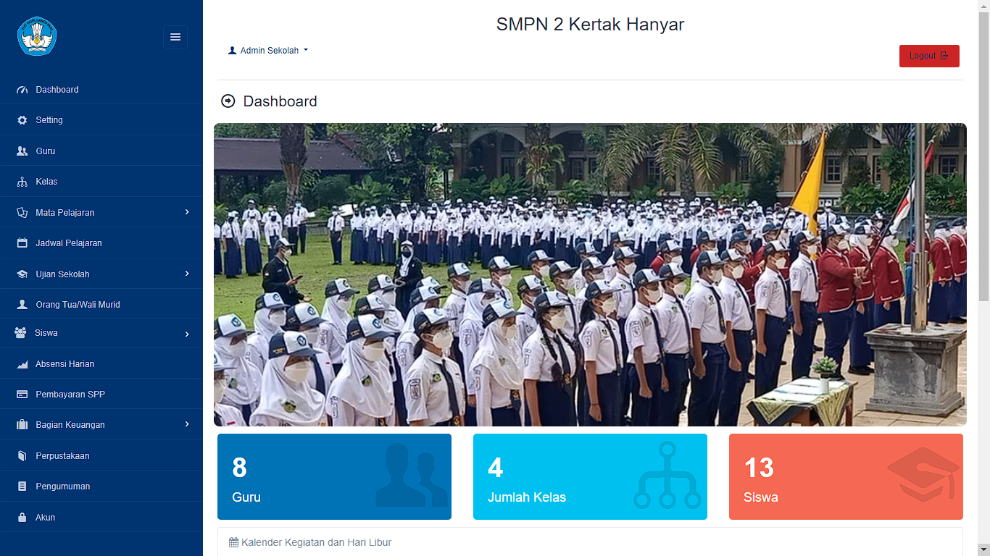990x556 pixels.
Task: Expand the Mata Pelajaran submenu
Action: tap(188, 212)
